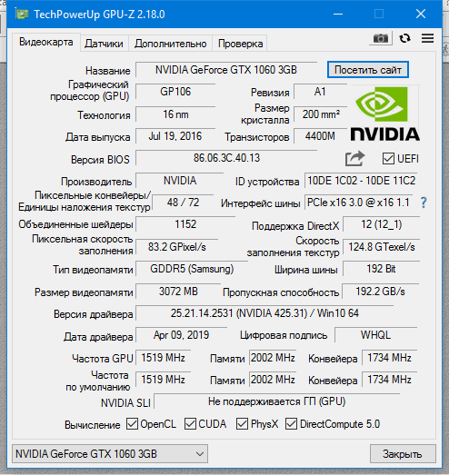Click the 83.2 GPixel/s value
This screenshot has height=475, width=449.
coord(176,247)
